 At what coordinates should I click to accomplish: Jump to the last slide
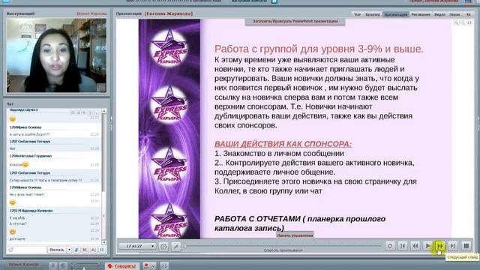[452, 246]
